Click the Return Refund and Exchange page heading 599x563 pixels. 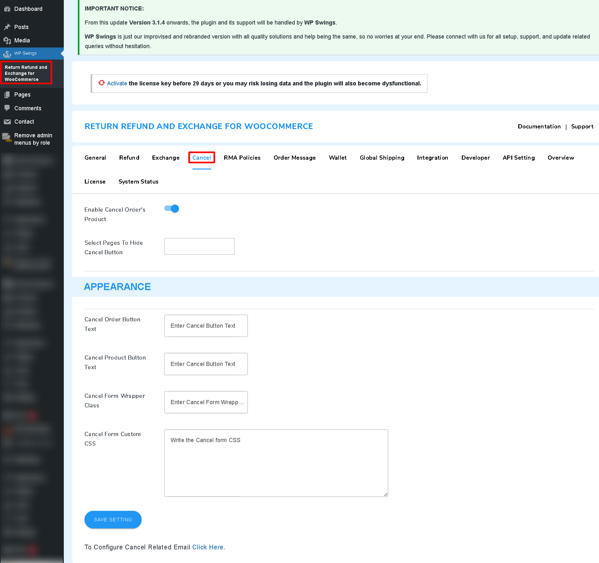point(199,126)
